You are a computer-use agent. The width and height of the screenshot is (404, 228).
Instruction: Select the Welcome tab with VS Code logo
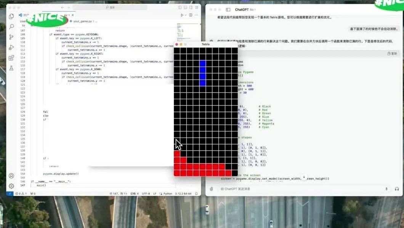pos(24,15)
